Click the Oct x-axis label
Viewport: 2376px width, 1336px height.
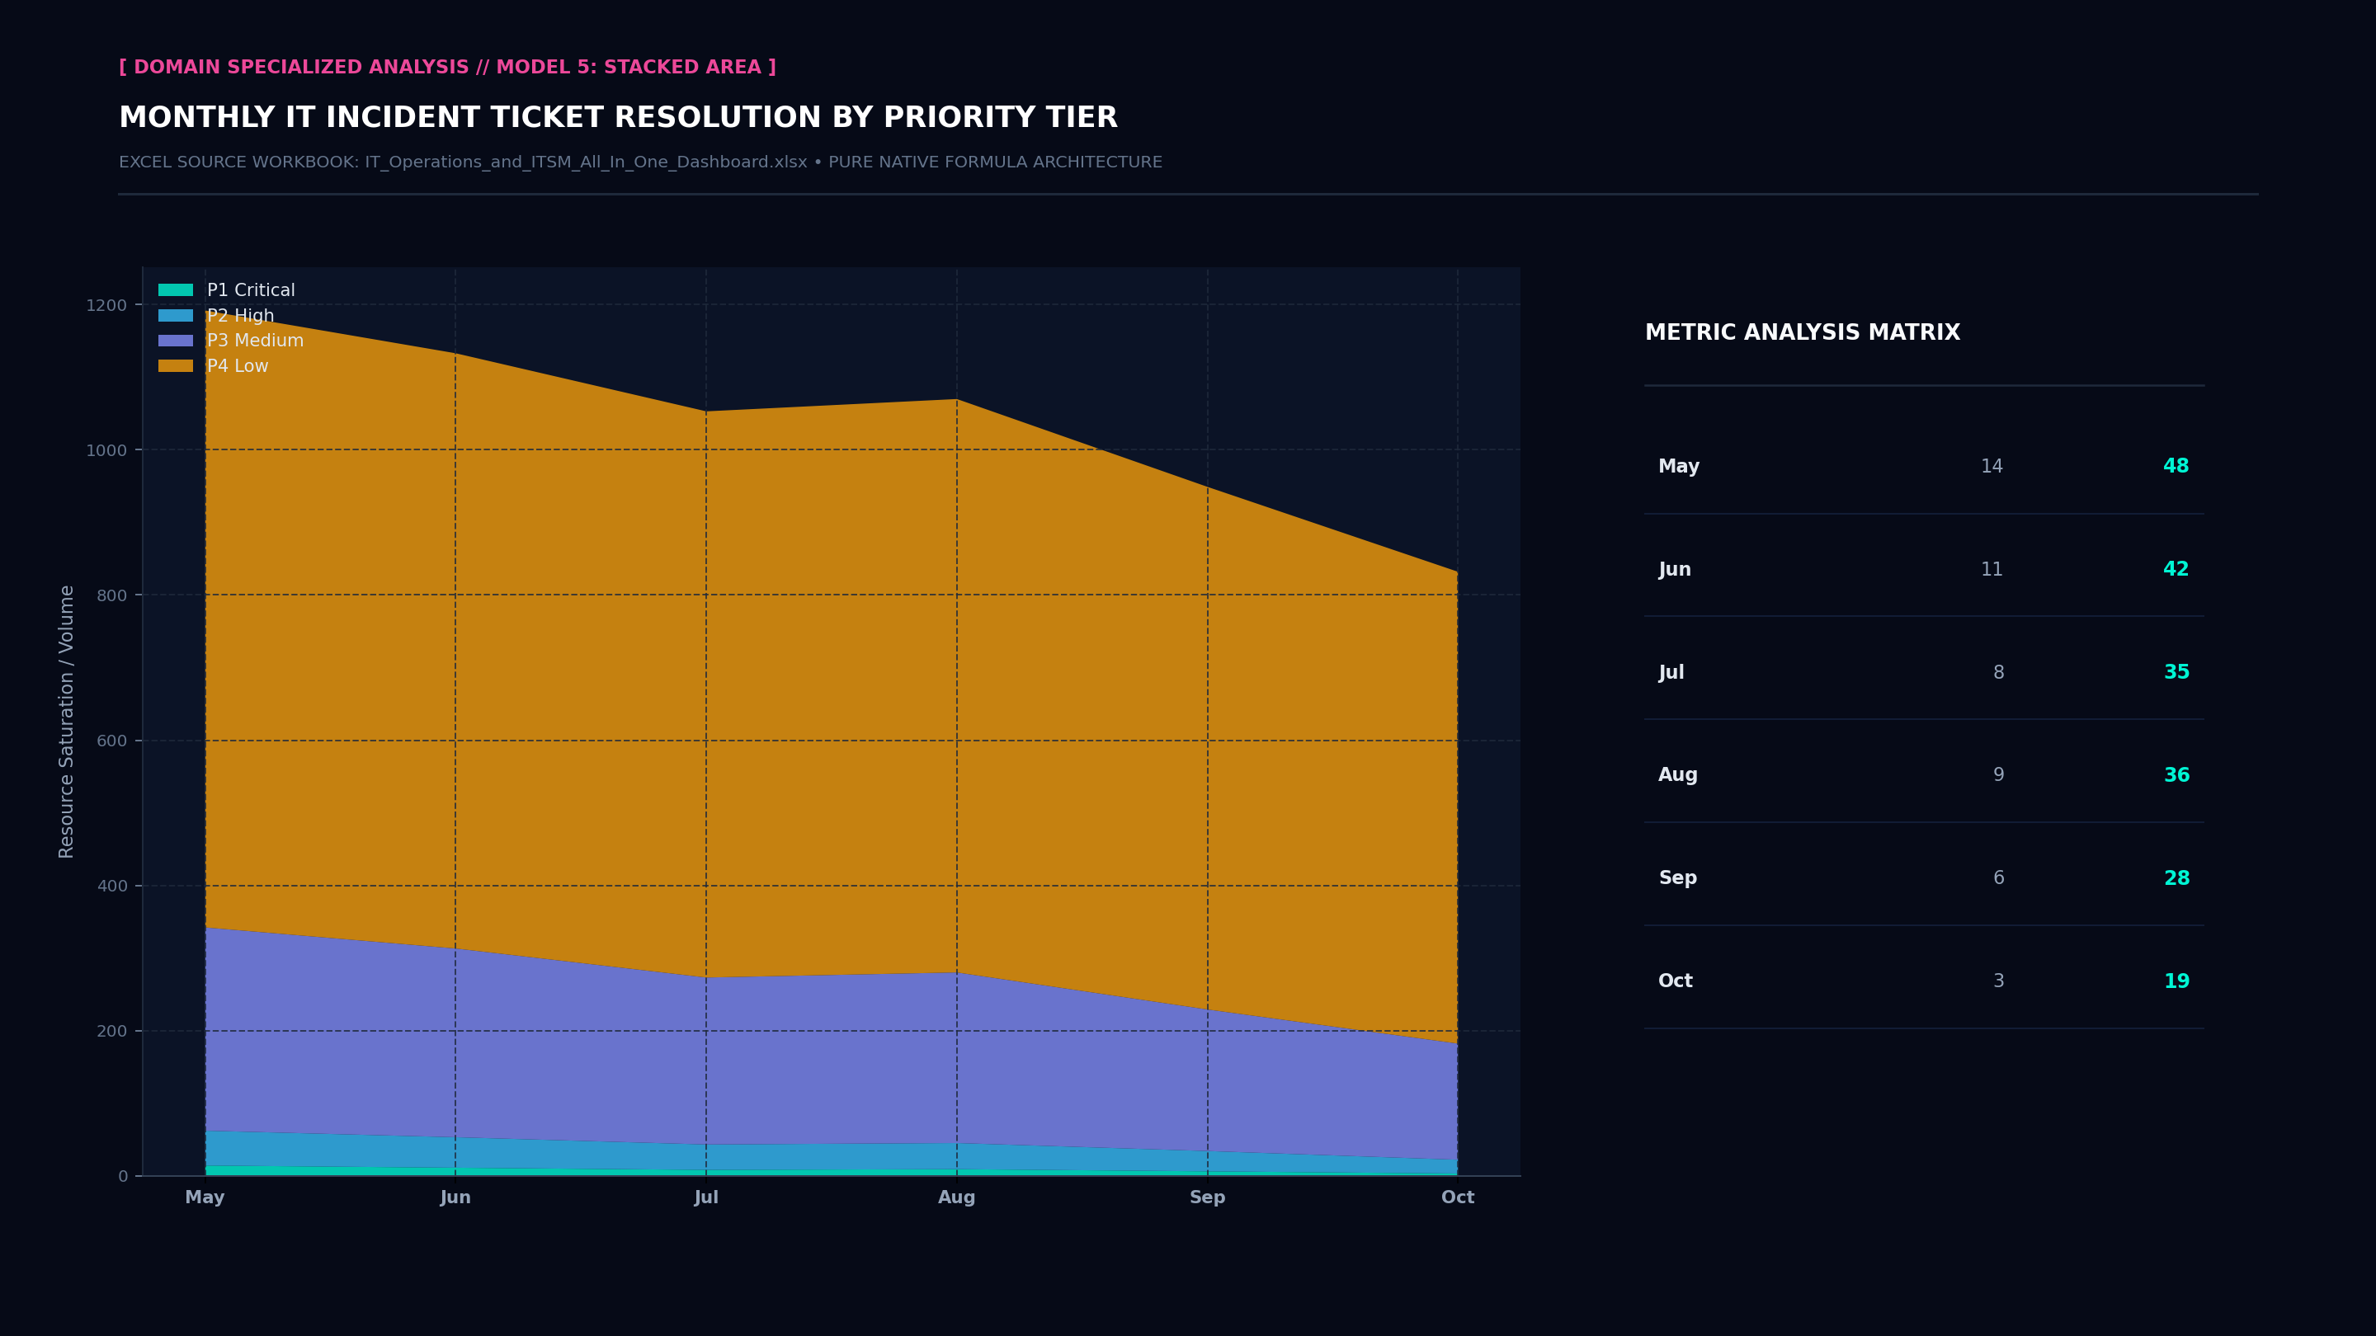[x=1459, y=1197]
